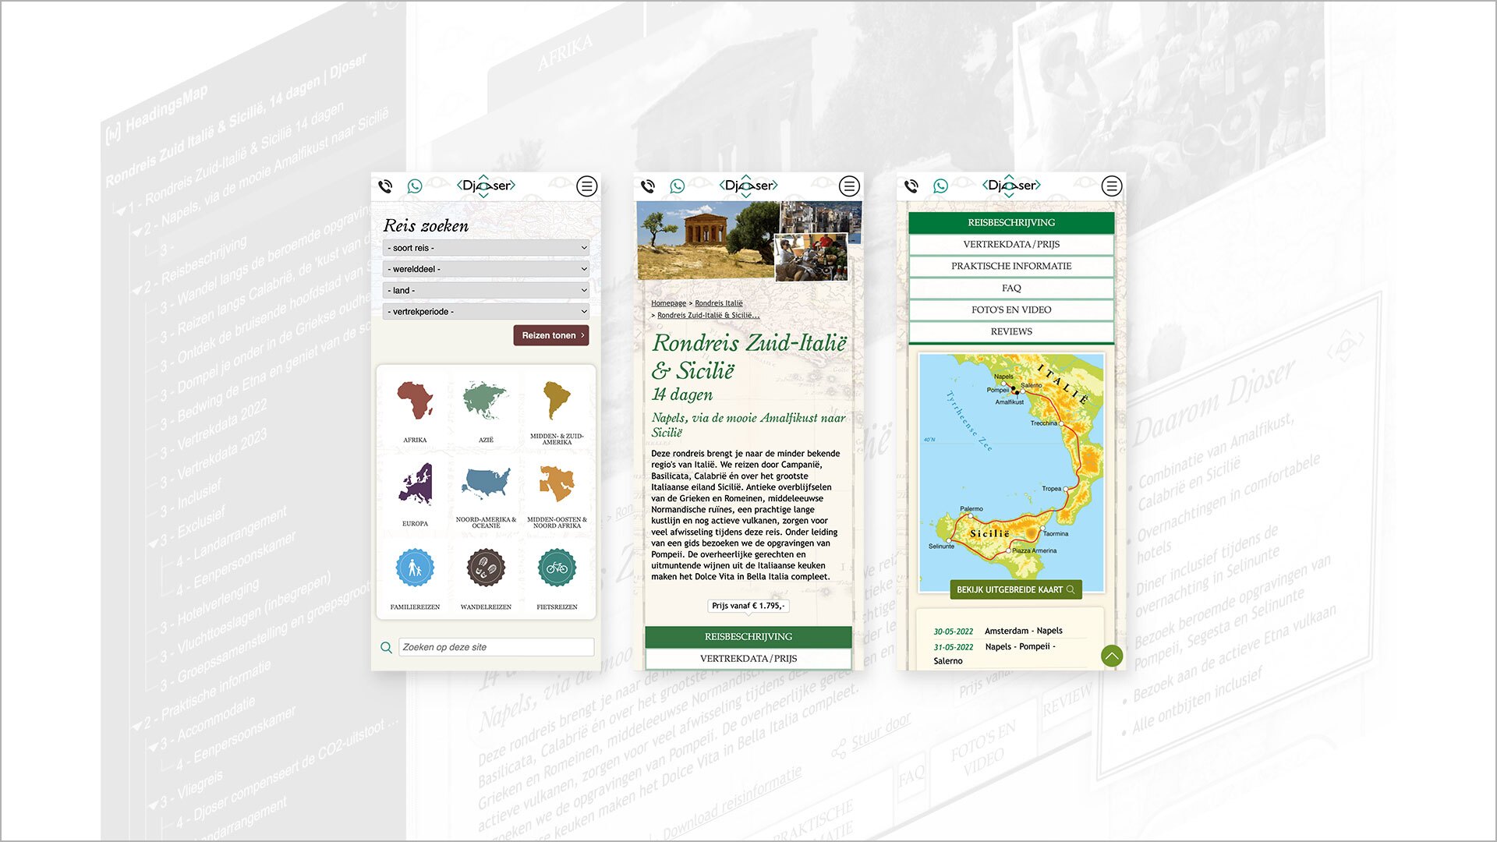1497x842 pixels.
Task: Open the 'land' dropdown
Action: [486, 290]
